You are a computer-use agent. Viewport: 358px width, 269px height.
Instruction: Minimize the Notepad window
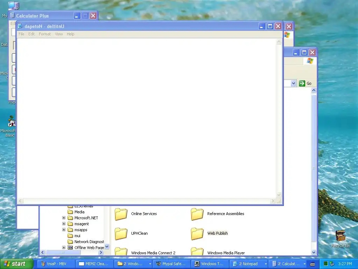pos(262,26)
